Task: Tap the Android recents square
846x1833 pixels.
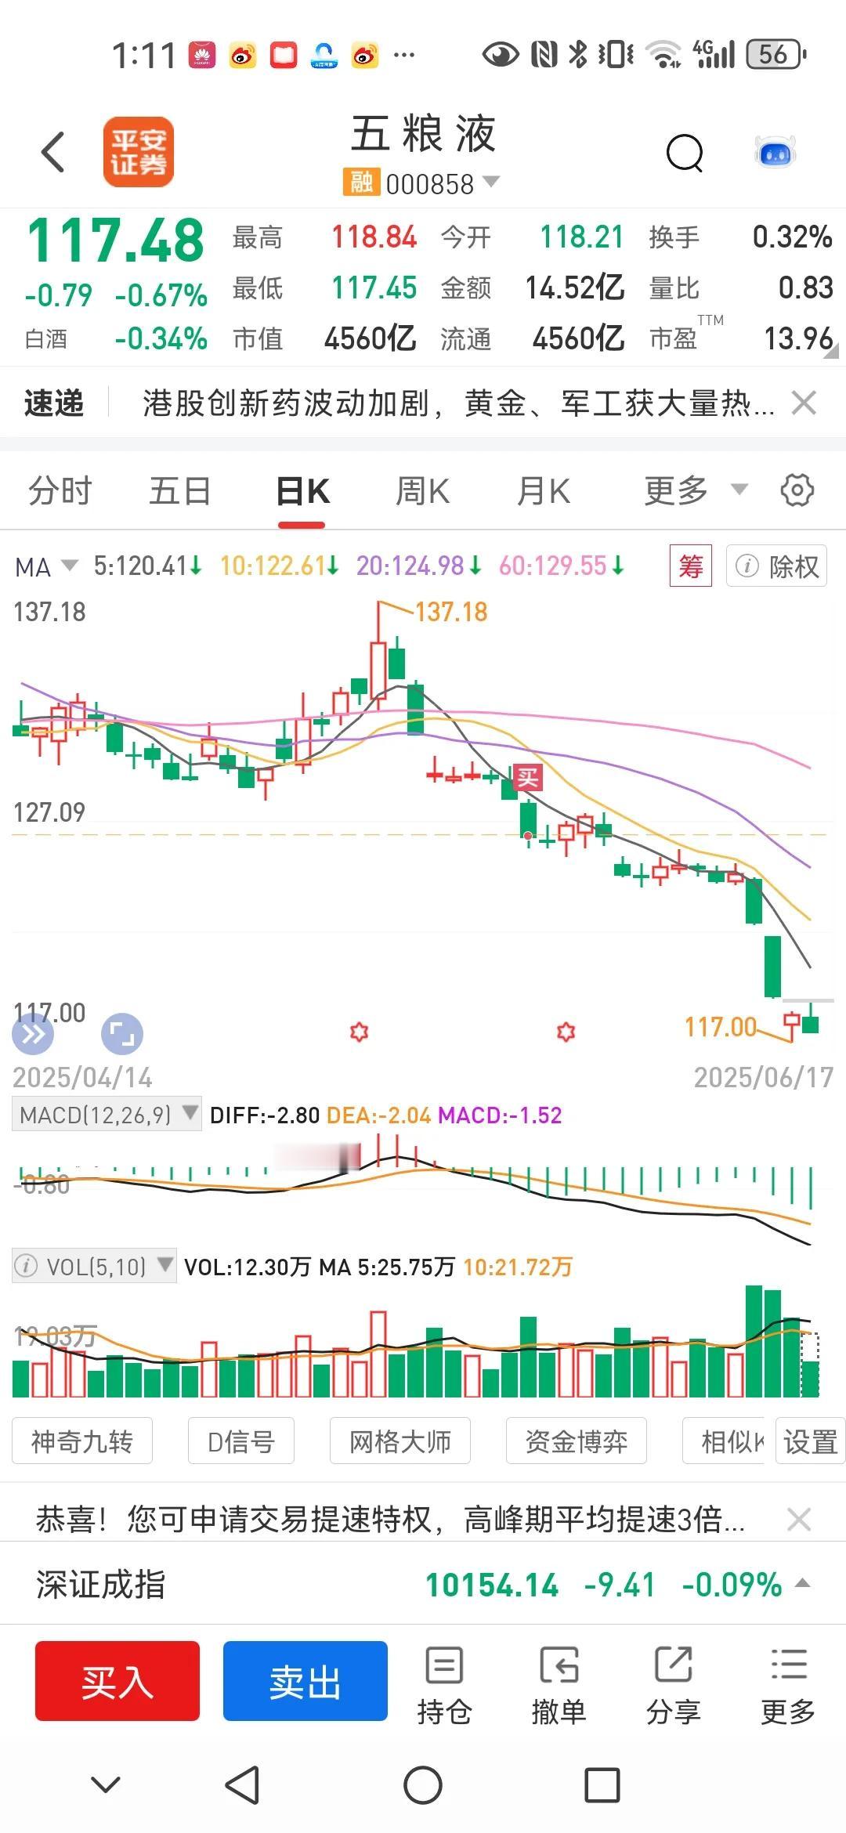Action: coord(602,1785)
